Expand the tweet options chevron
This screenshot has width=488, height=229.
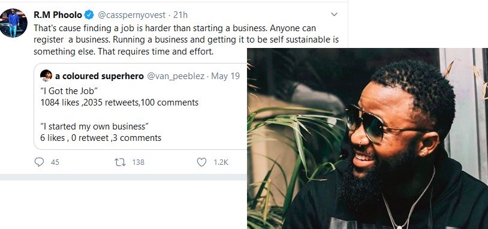click(x=334, y=14)
